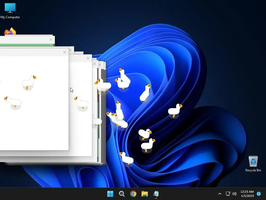Click the goose nearest the Recycle Bin side
Screen dimensions: 266x200
[175, 111]
